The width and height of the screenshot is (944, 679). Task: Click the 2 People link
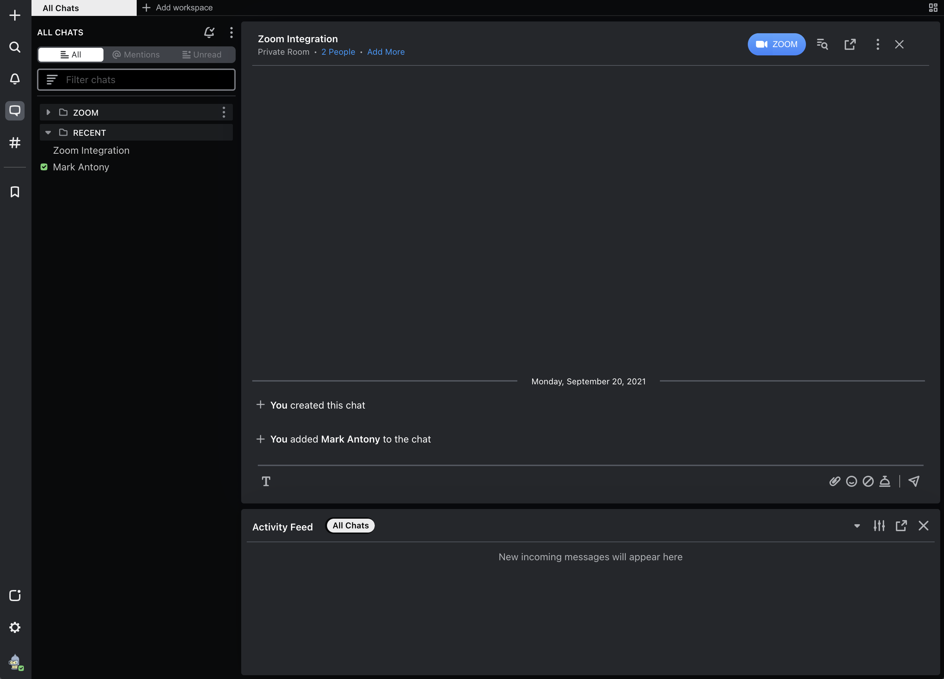pyautogui.click(x=338, y=52)
